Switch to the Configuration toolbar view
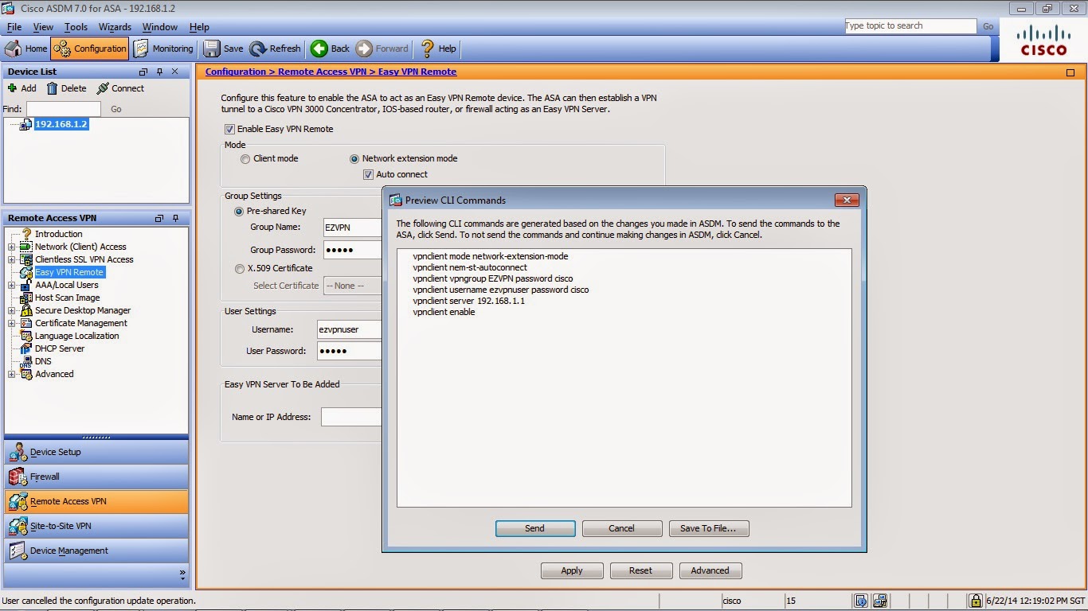Screen dimensions: 1088x611 pyautogui.click(x=89, y=49)
